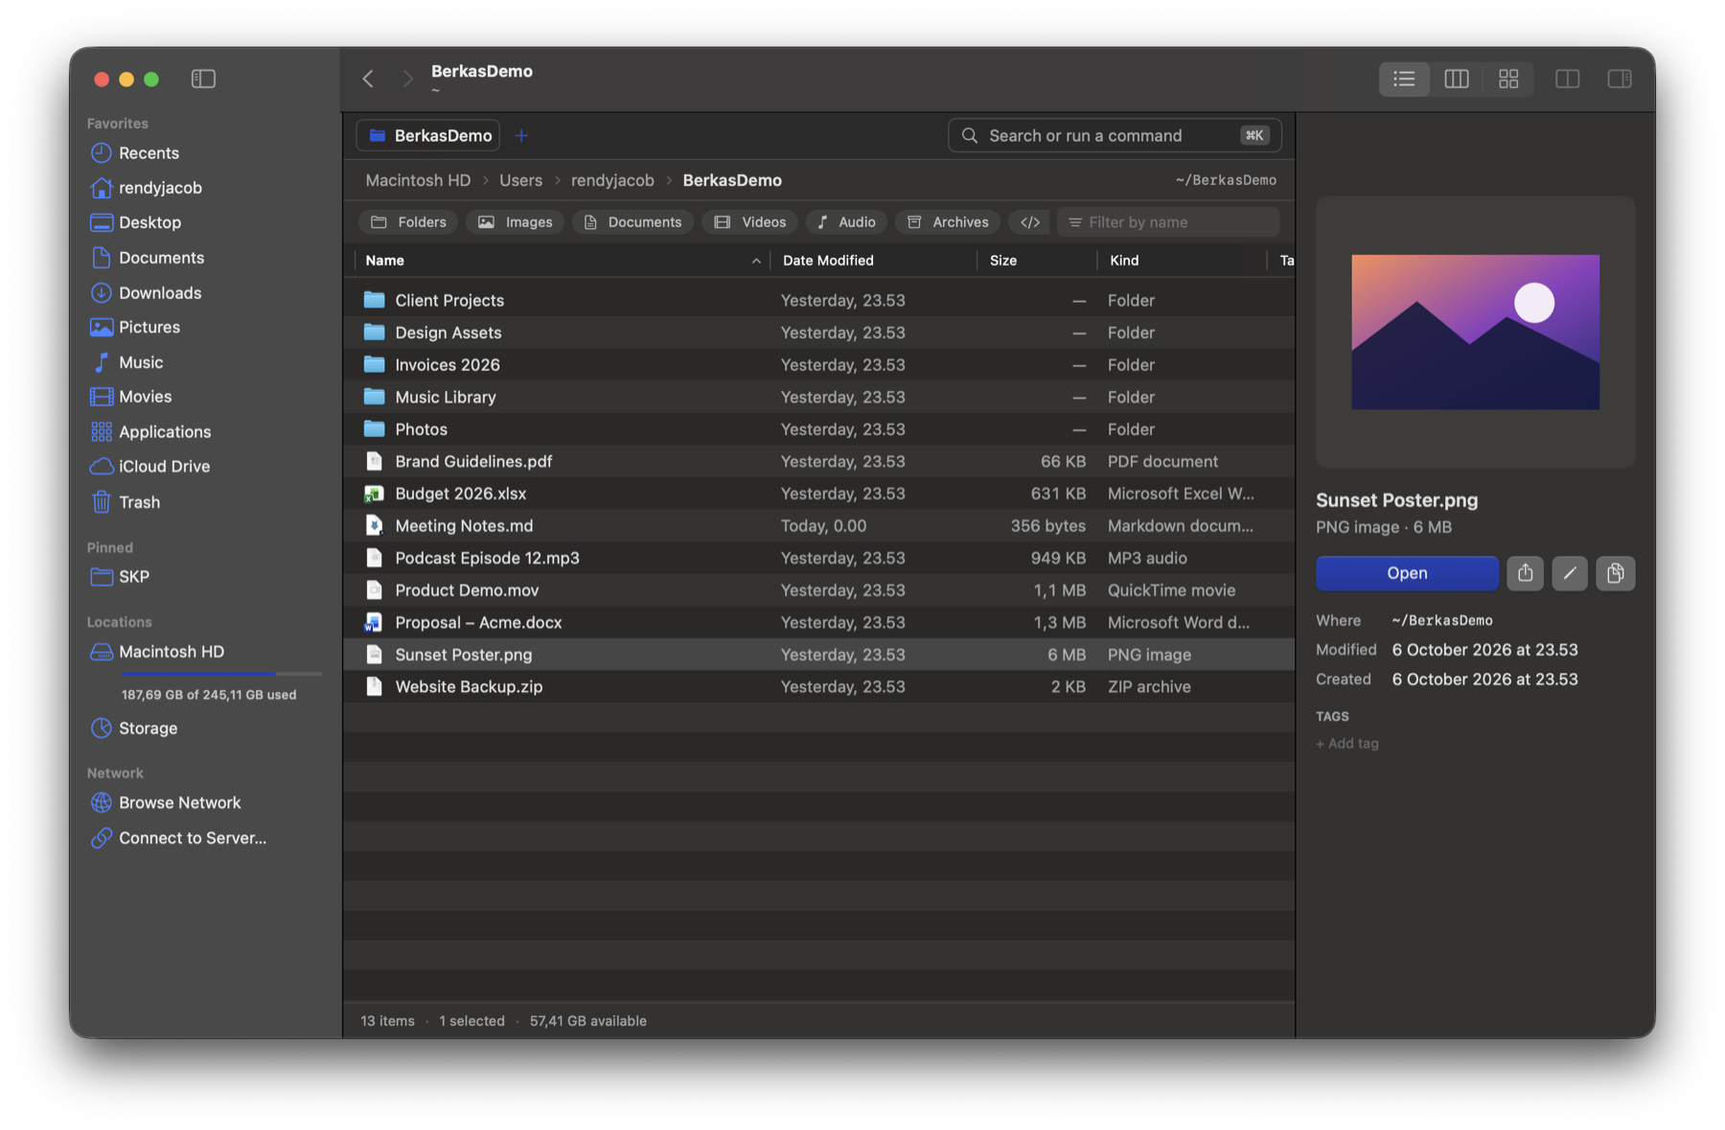The height and width of the screenshot is (1130, 1725).
Task: Toggle the sidebar visibility icon
Action: tap(203, 79)
